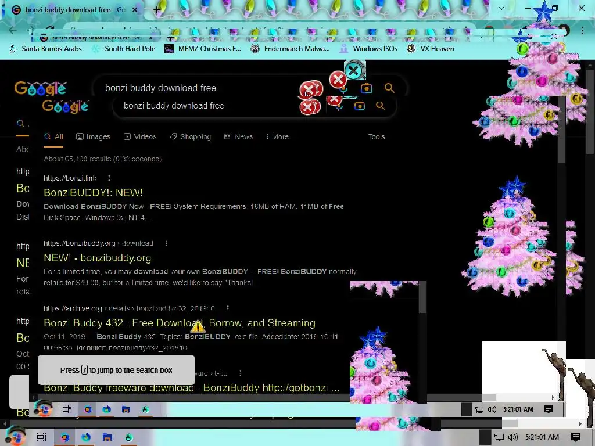Open the BonziBUDDY!: NEW! result

(x=93, y=193)
